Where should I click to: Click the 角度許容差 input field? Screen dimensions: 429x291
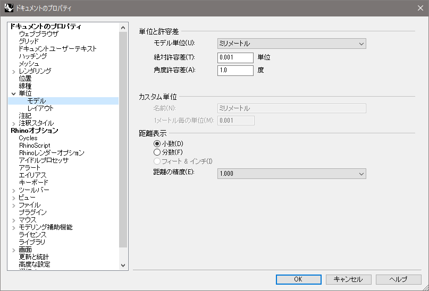point(235,70)
